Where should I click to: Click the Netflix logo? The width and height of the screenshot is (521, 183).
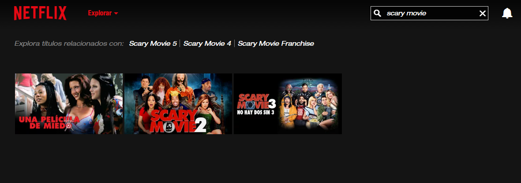(x=40, y=13)
